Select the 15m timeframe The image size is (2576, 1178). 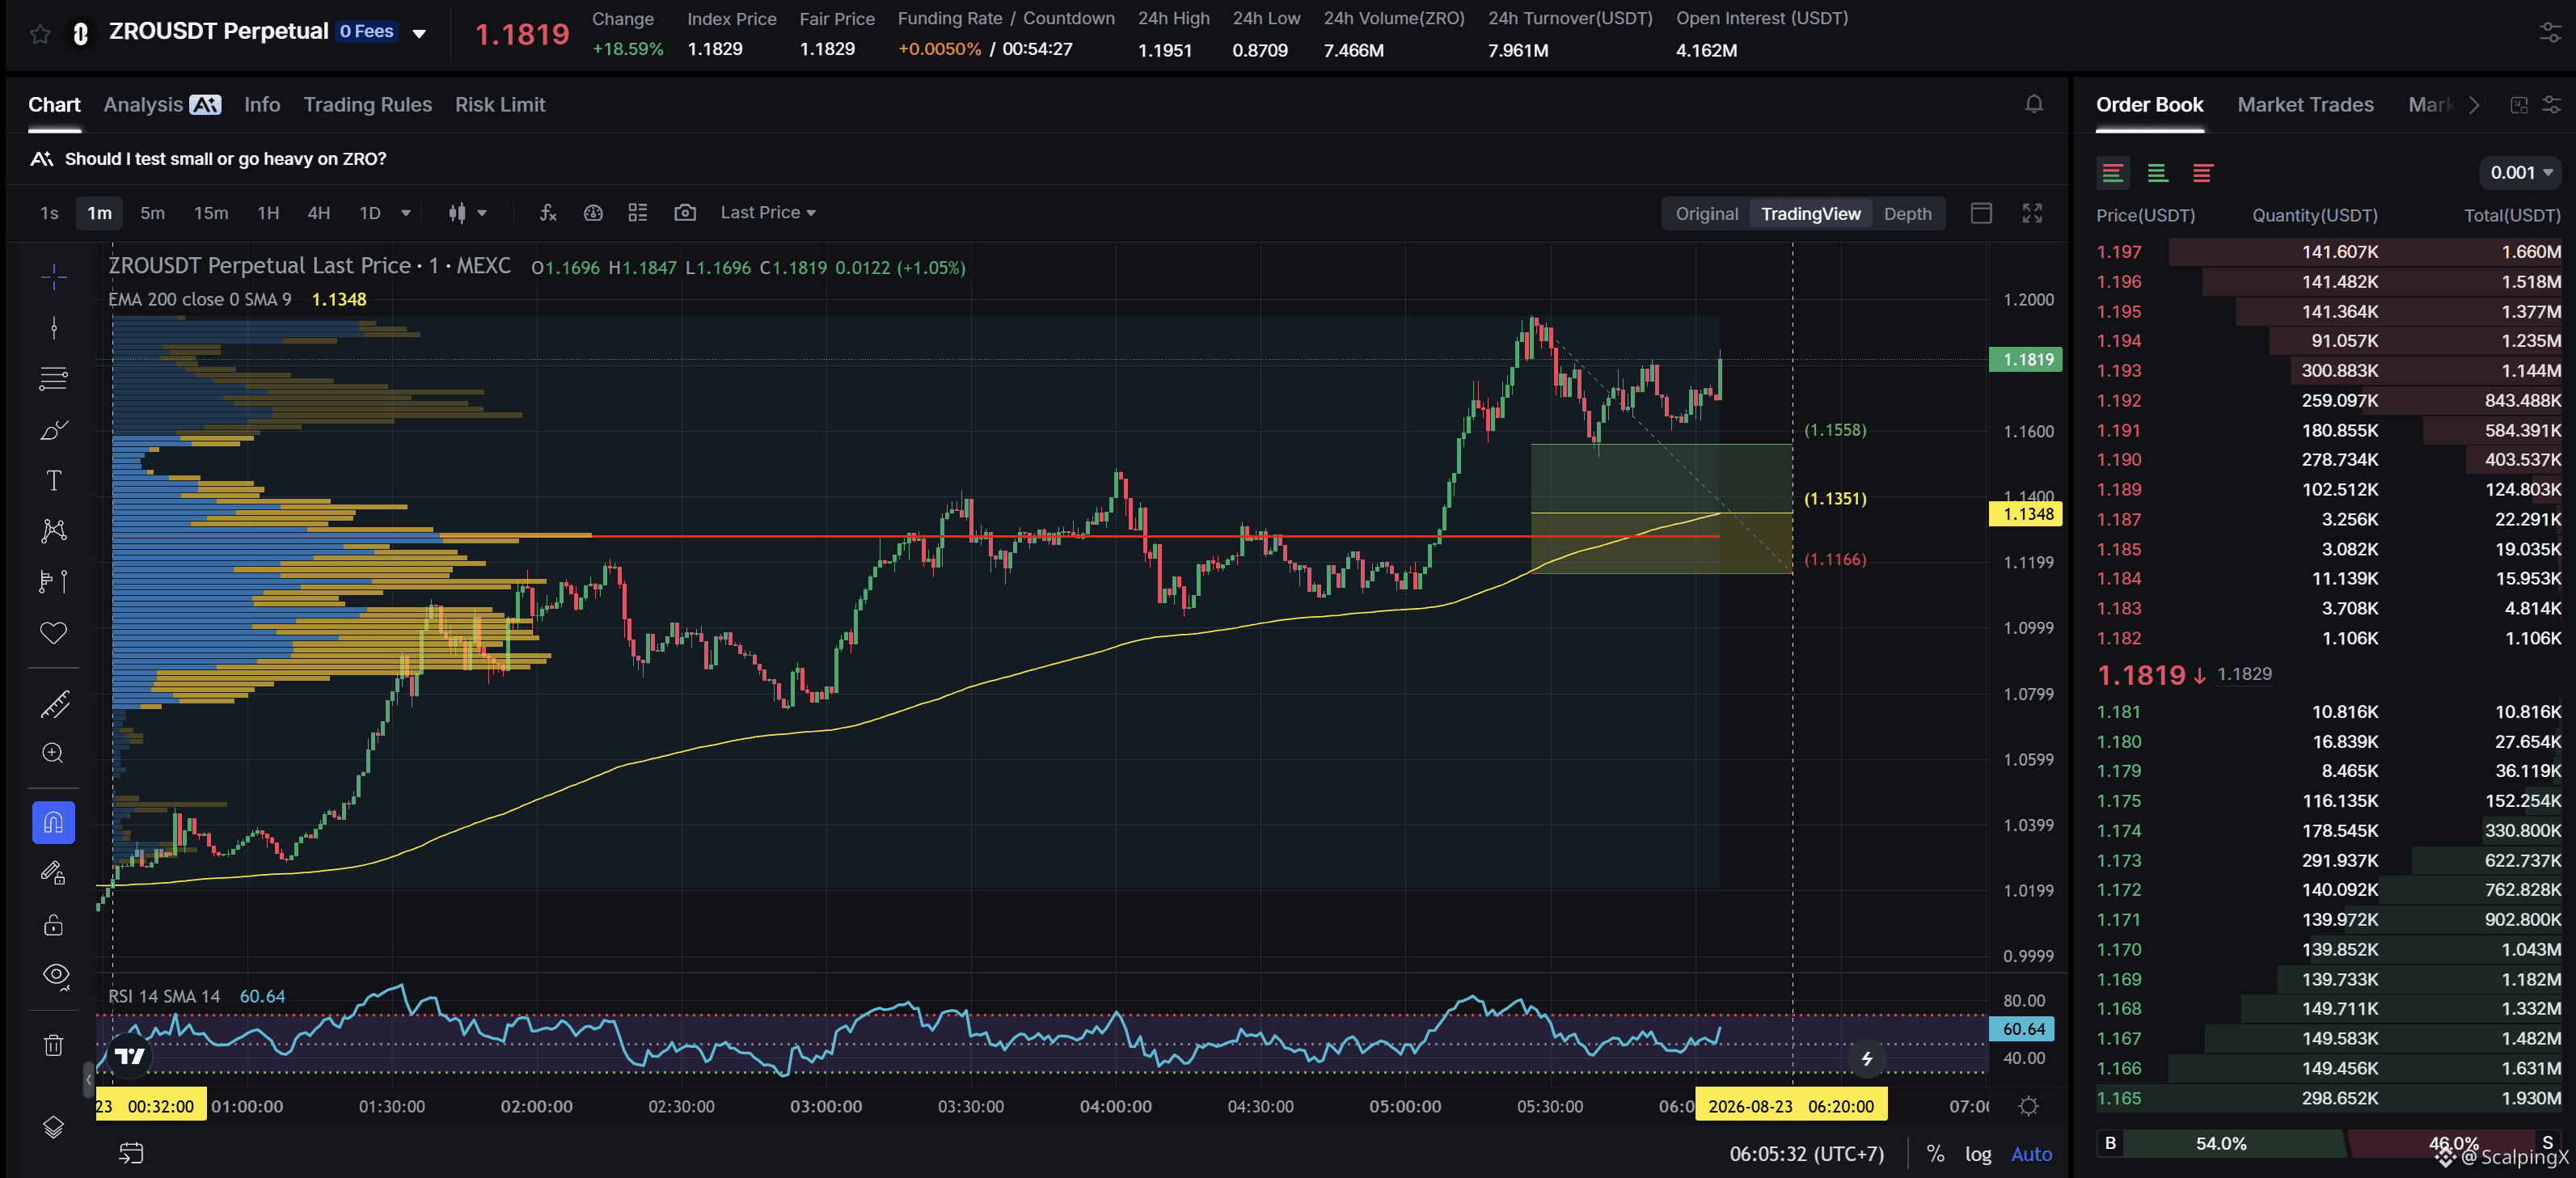(210, 212)
